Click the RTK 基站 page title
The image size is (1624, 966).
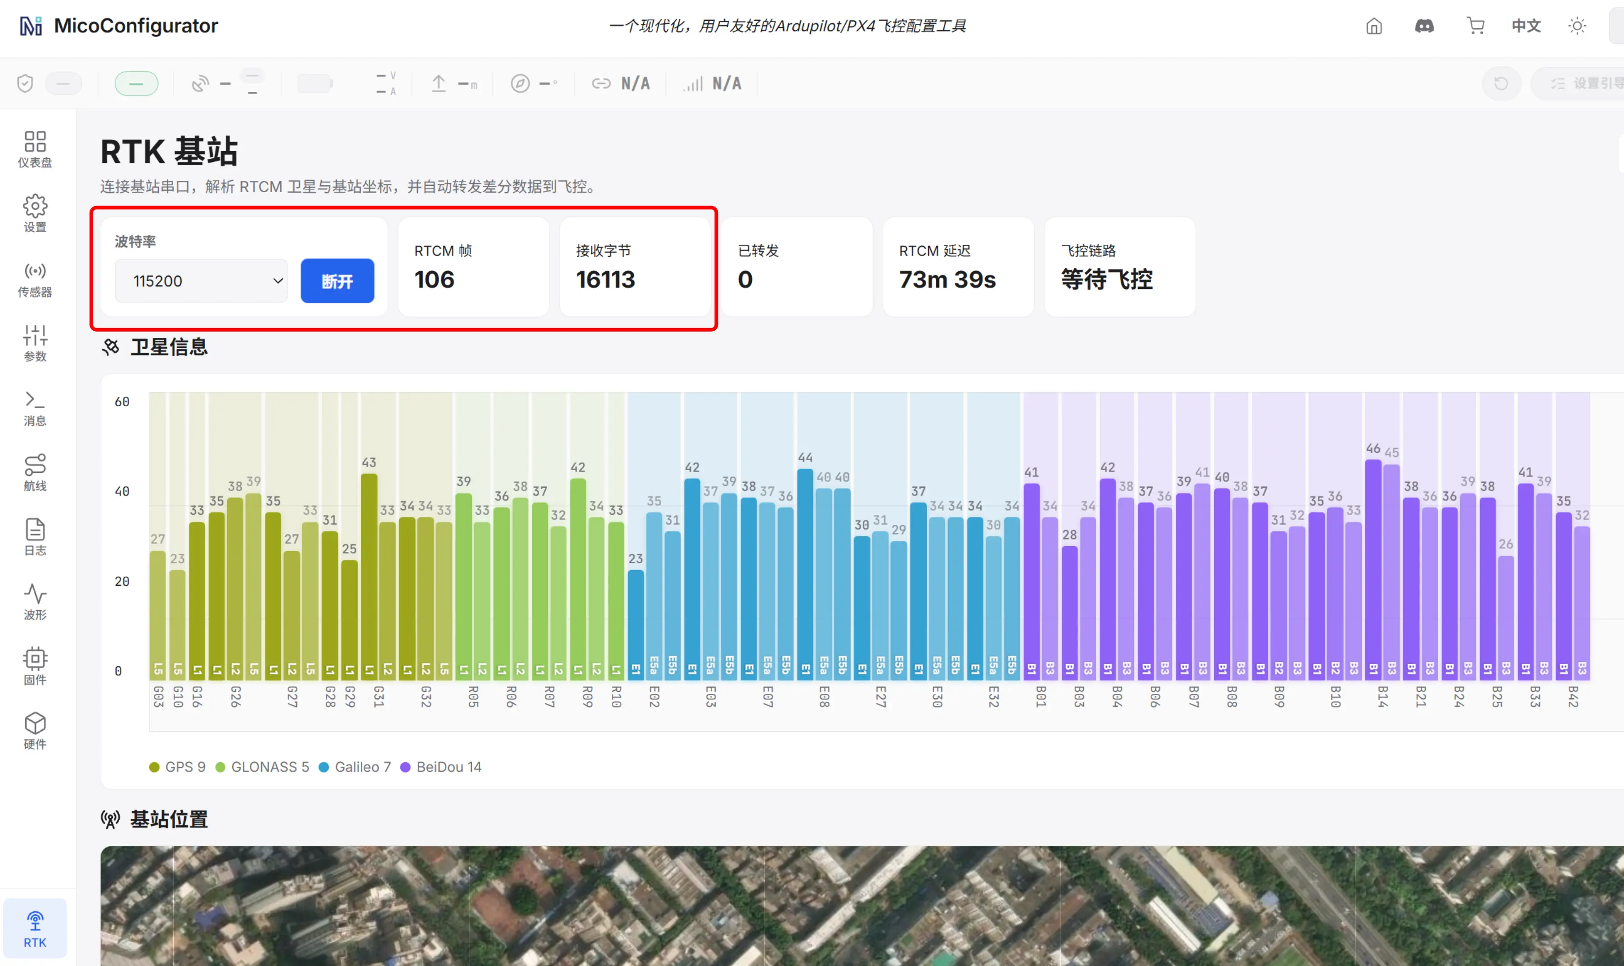pos(169,152)
